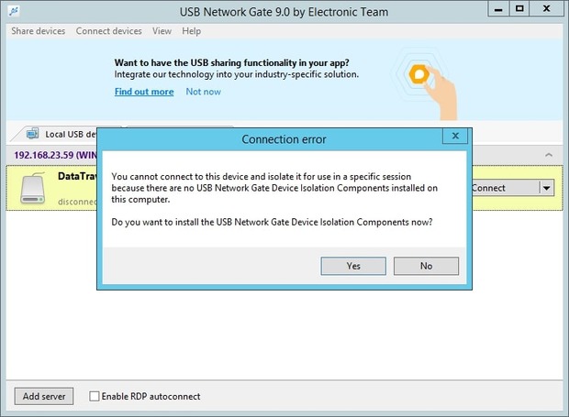
Task: Click the USB Network Gate app icon in title bar
Action: 14,11
